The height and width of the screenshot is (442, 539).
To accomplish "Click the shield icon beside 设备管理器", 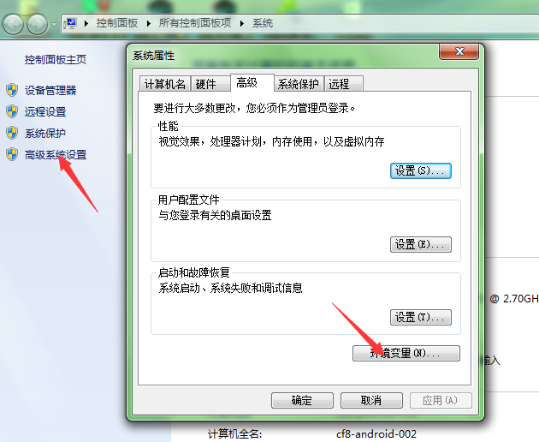I will [x=12, y=90].
